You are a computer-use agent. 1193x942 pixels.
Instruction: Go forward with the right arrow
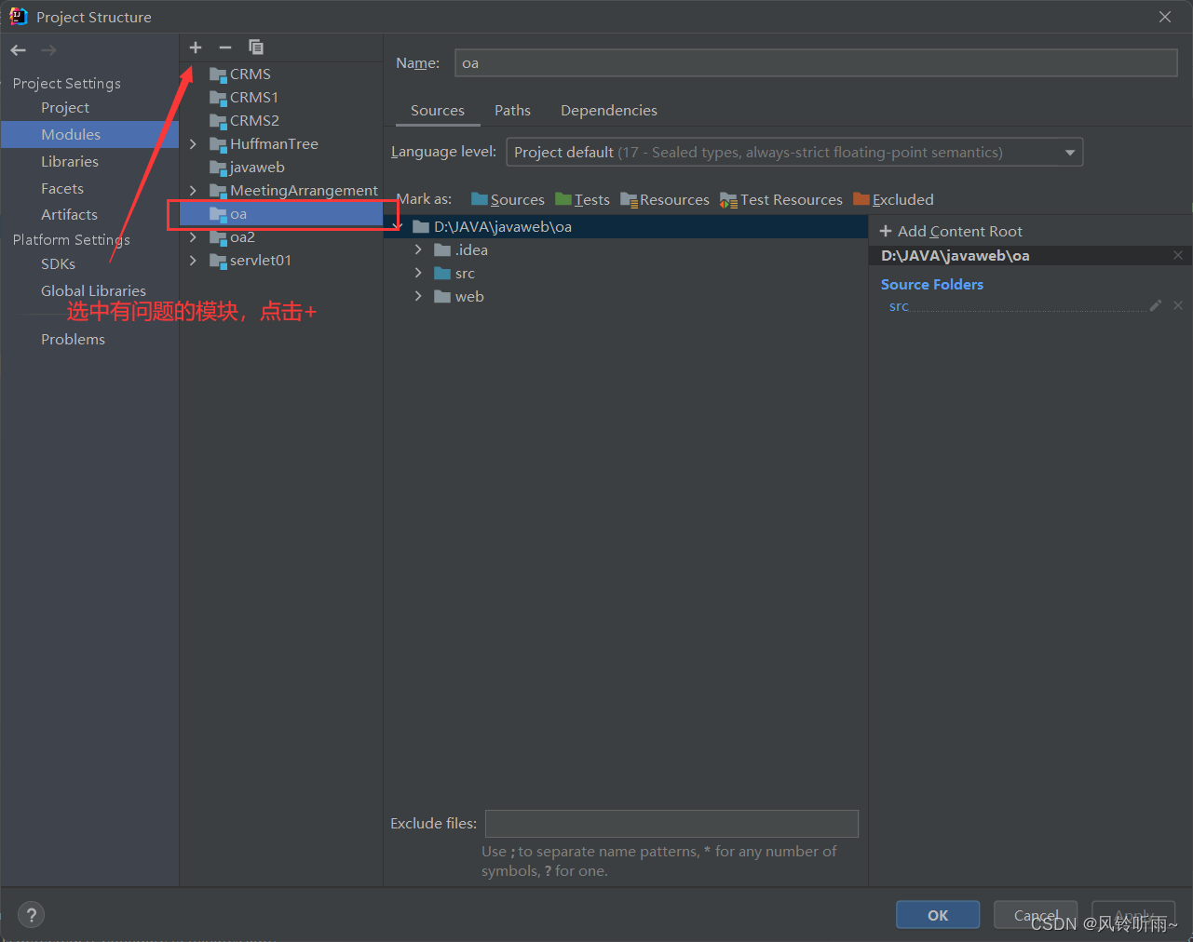coord(49,50)
